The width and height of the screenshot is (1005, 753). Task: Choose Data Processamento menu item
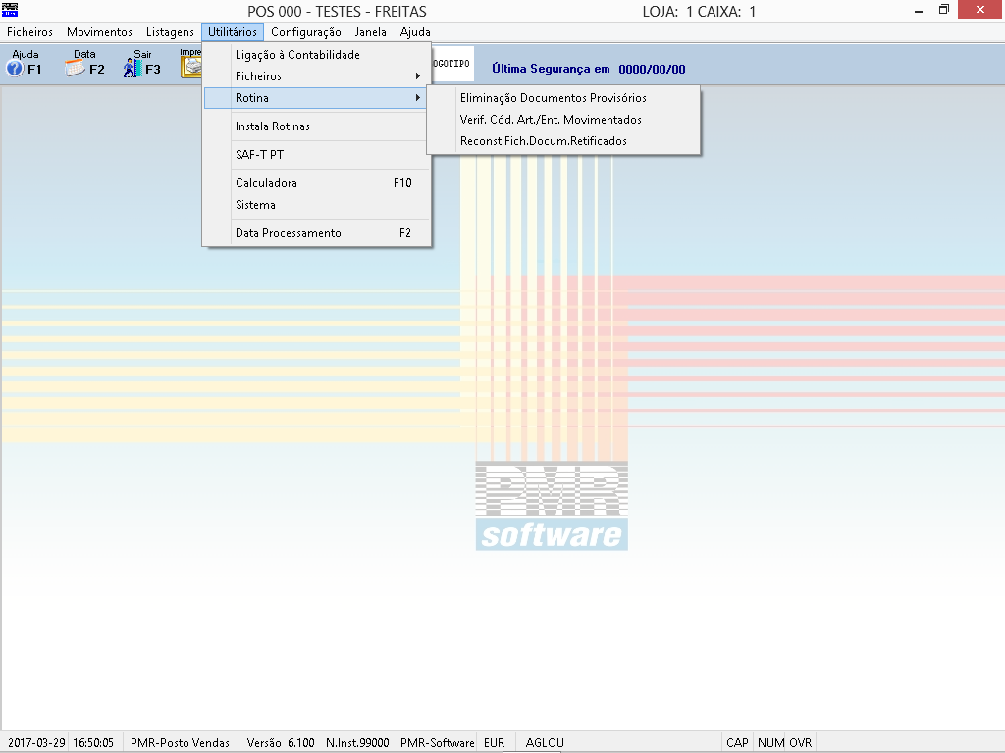[x=289, y=233]
